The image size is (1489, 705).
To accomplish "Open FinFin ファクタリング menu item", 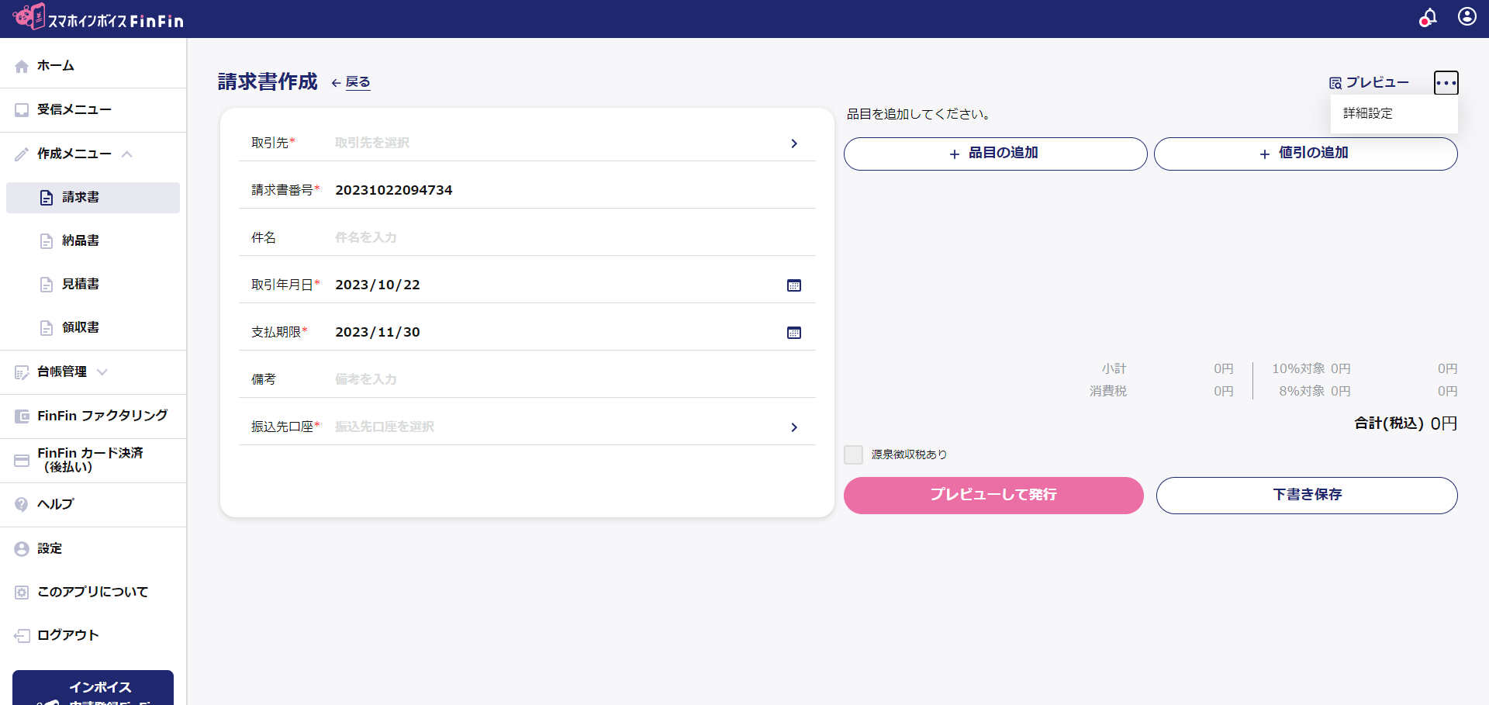I will (93, 416).
